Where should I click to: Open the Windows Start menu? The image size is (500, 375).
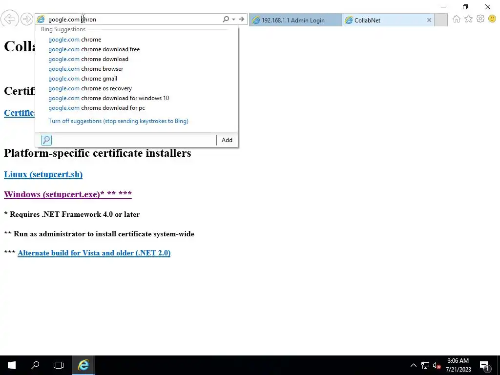12,365
